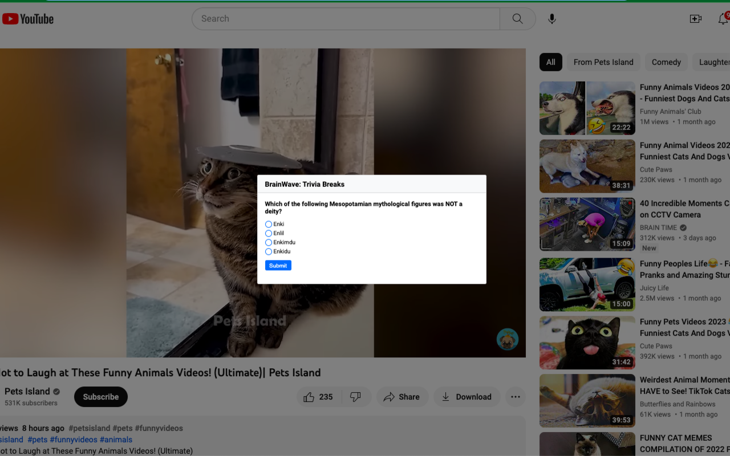Open the three-dot more actions menu
This screenshot has width=730, height=456.
click(515, 397)
